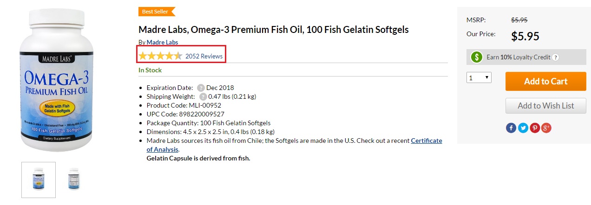Add product to cart
Viewport: 591px width, 205px height.
coord(545,81)
